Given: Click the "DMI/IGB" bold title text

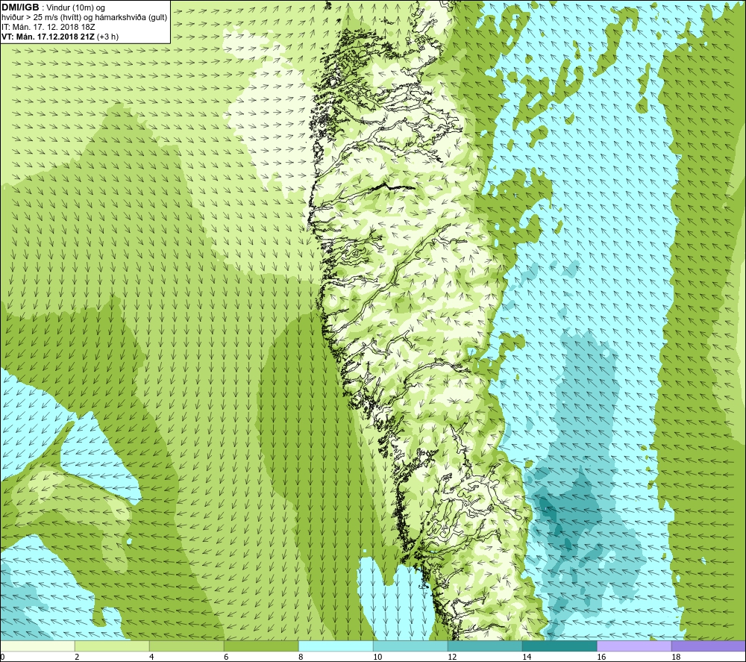Looking at the screenshot, I should point(20,7).
